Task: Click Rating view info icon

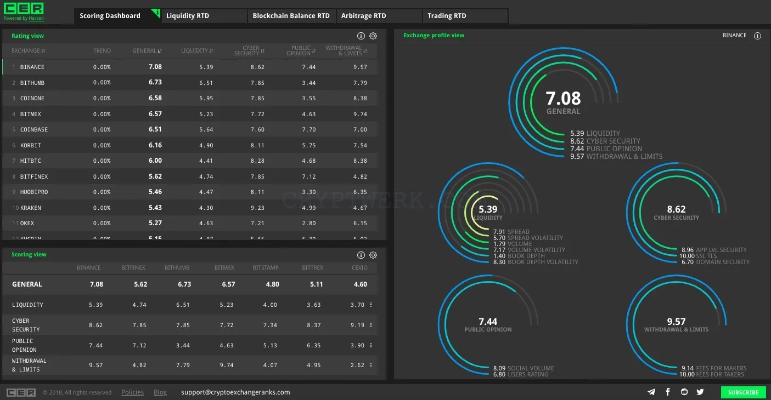Action: [361, 36]
